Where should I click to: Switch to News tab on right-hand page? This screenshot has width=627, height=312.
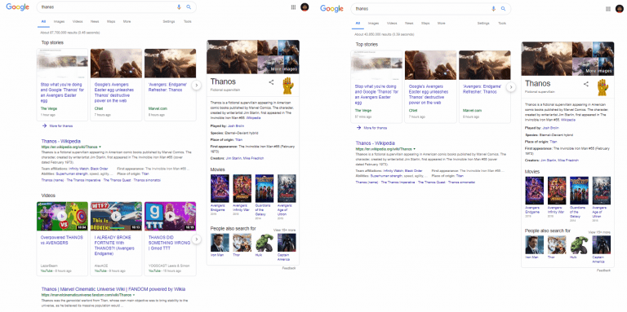pos(409,24)
